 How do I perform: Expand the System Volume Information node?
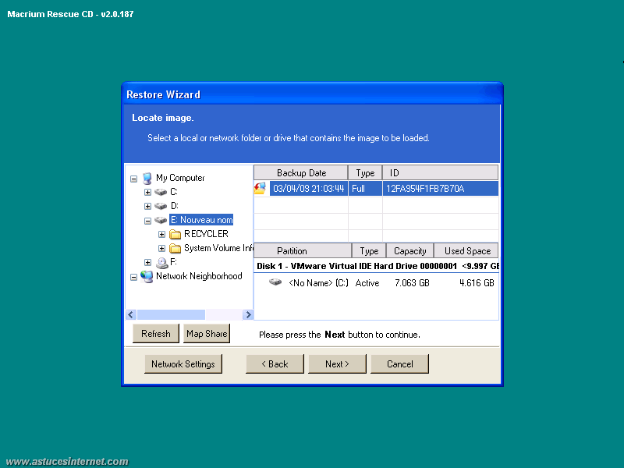click(x=161, y=249)
